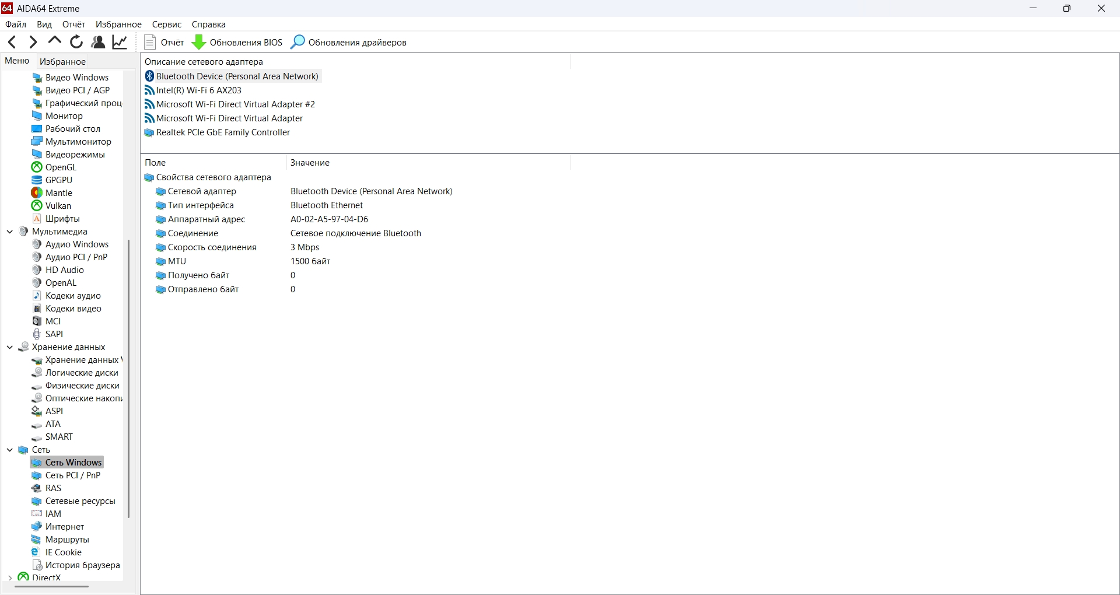Go up one level with the Up arrow
Screen dimensions: 1120x595
(55, 42)
